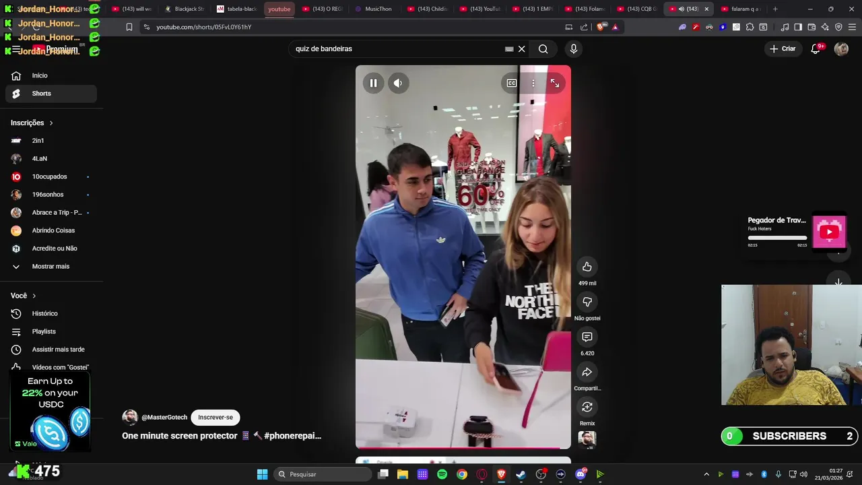Click the browser share page icon
Viewport: 862px width, 485px height.
(x=584, y=27)
